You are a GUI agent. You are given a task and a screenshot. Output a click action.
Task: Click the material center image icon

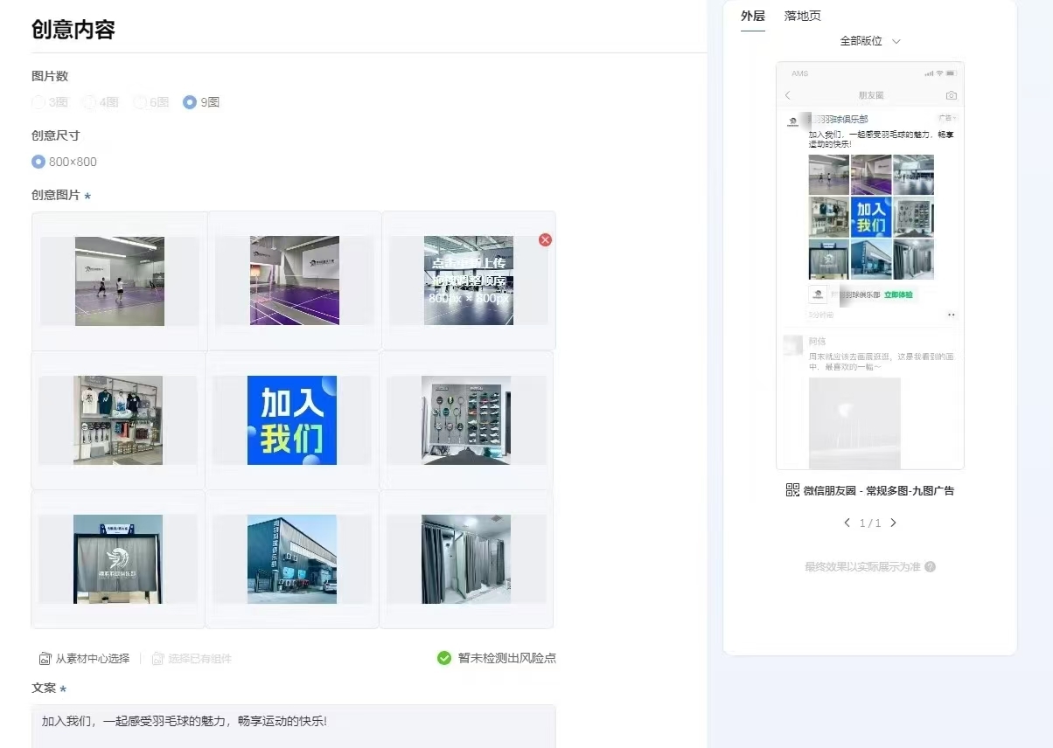[x=45, y=659]
